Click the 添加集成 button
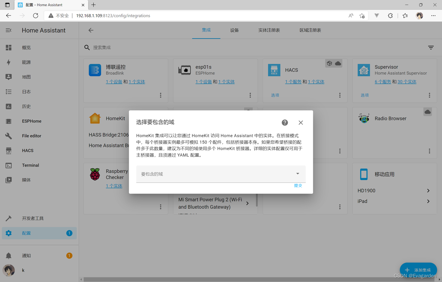Viewport: 442px width, 282px height. click(419, 270)
